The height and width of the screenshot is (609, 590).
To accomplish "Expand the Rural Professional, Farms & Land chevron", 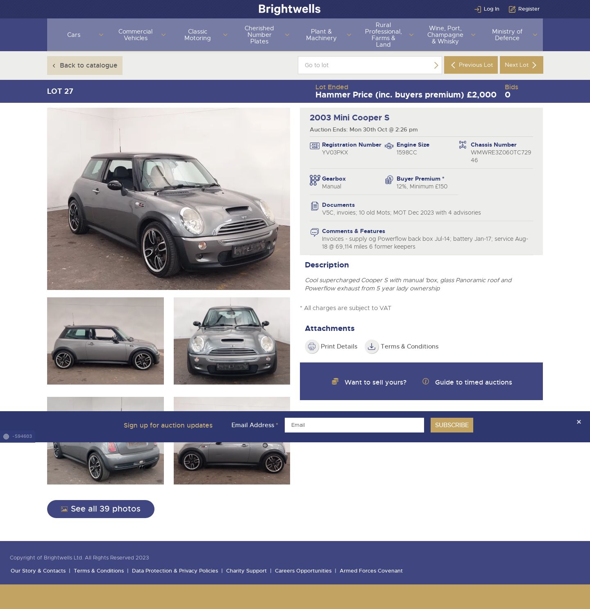I will point(411,35).
